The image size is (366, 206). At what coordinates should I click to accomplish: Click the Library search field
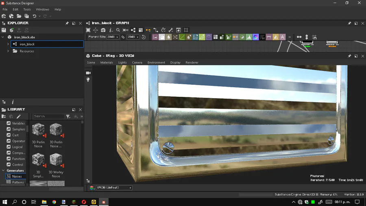click(x=48, y=116)
